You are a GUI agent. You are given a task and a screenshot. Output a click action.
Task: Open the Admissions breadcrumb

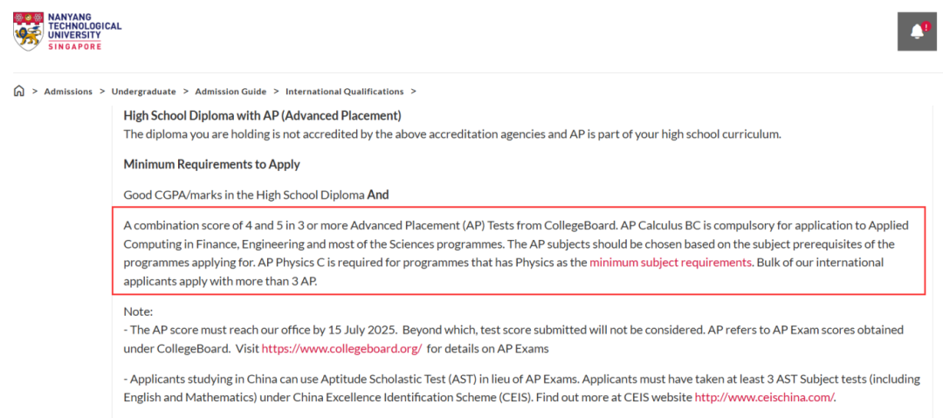[x=68, y=92]
